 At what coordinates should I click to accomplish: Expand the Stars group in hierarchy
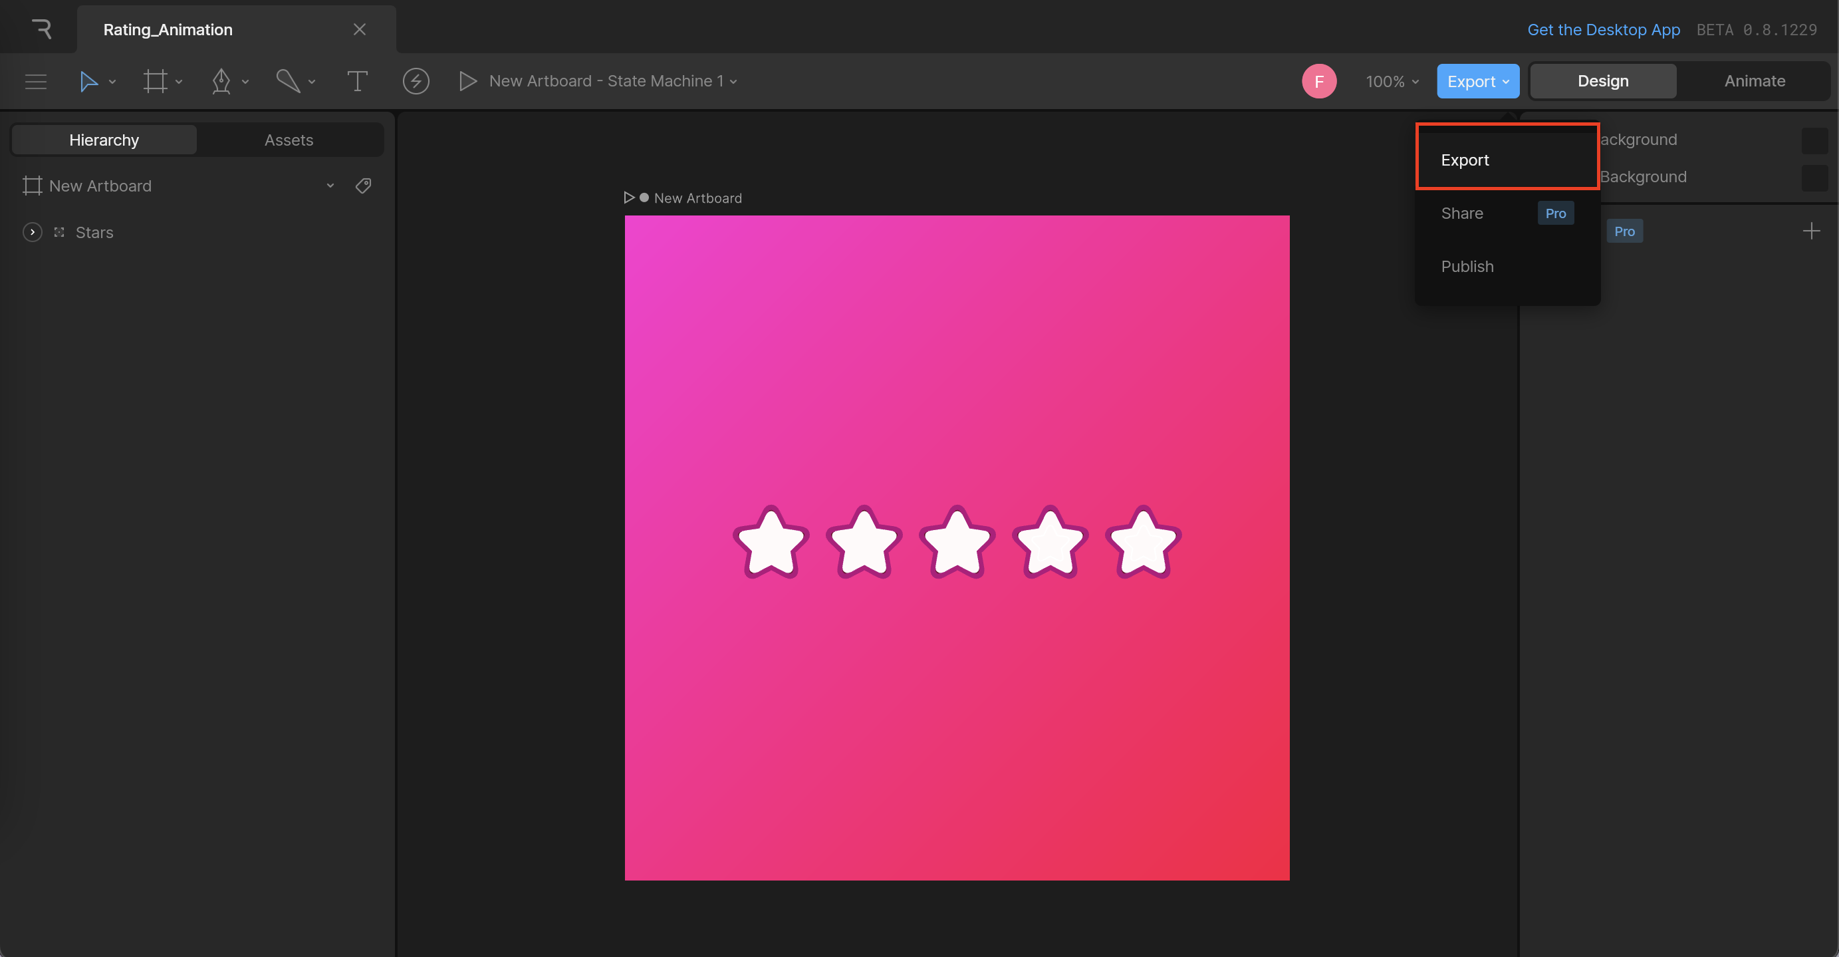click(x=32, y=232)
